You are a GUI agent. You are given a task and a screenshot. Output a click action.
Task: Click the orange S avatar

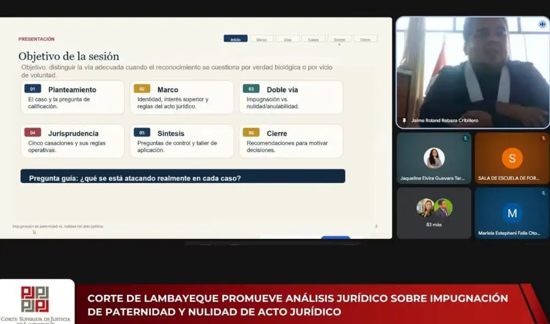(512, 158)
